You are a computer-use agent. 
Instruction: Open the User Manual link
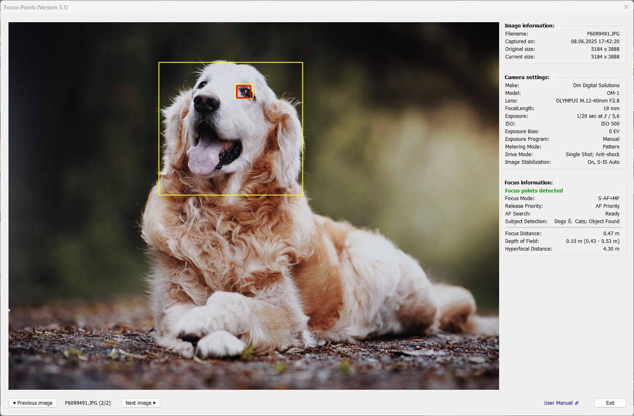tap(558, 403)
